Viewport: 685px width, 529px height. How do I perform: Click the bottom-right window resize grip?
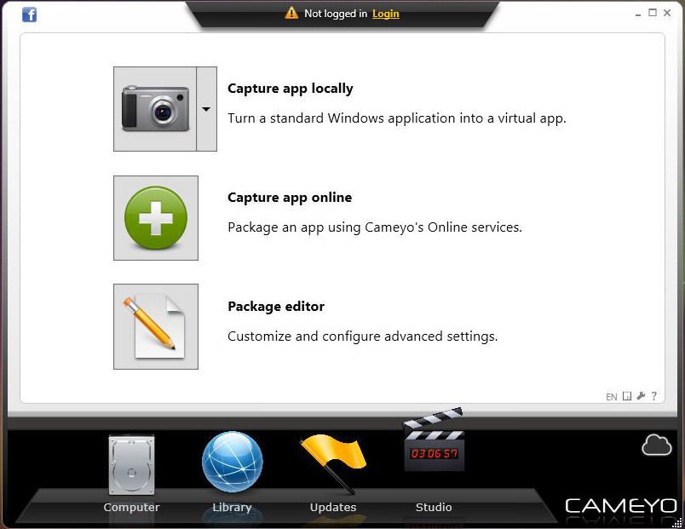pos(677,522)
